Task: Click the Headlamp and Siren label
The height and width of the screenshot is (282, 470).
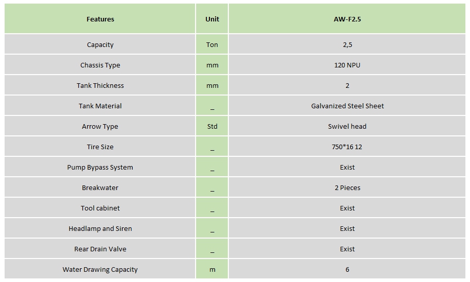Action: coord(100,228)
